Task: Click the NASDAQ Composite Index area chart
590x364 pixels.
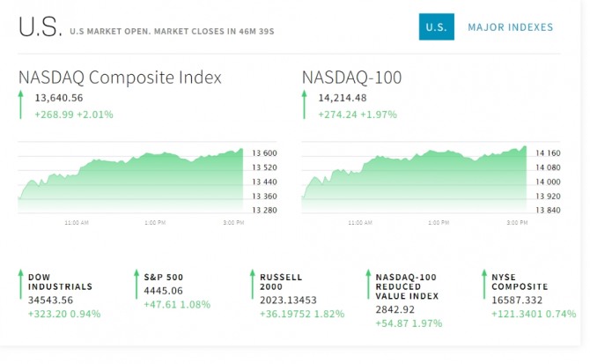Action: point(132,181)
